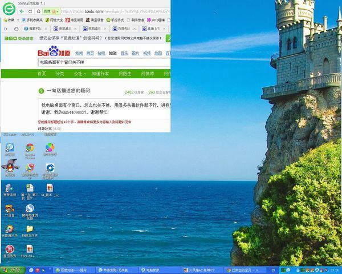
Task: Click the 电脑管家 taskbar button
Action: (160, 270)
